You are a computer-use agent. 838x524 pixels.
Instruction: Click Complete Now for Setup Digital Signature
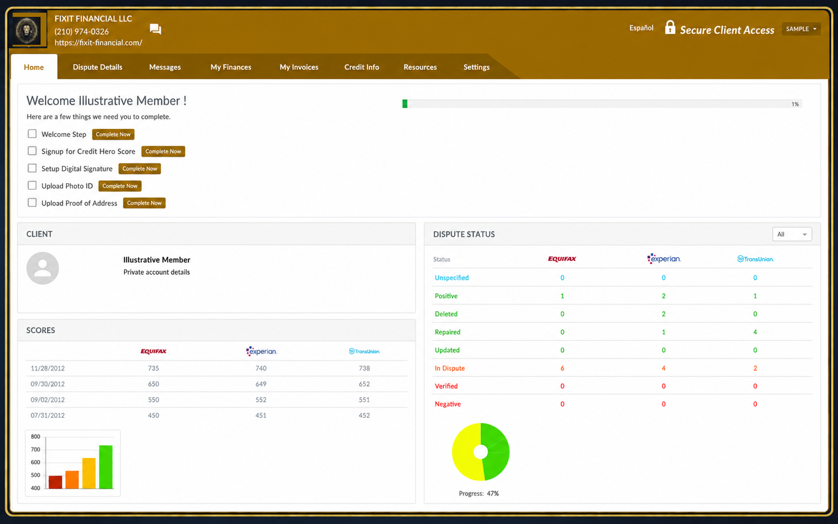point(140,169)
